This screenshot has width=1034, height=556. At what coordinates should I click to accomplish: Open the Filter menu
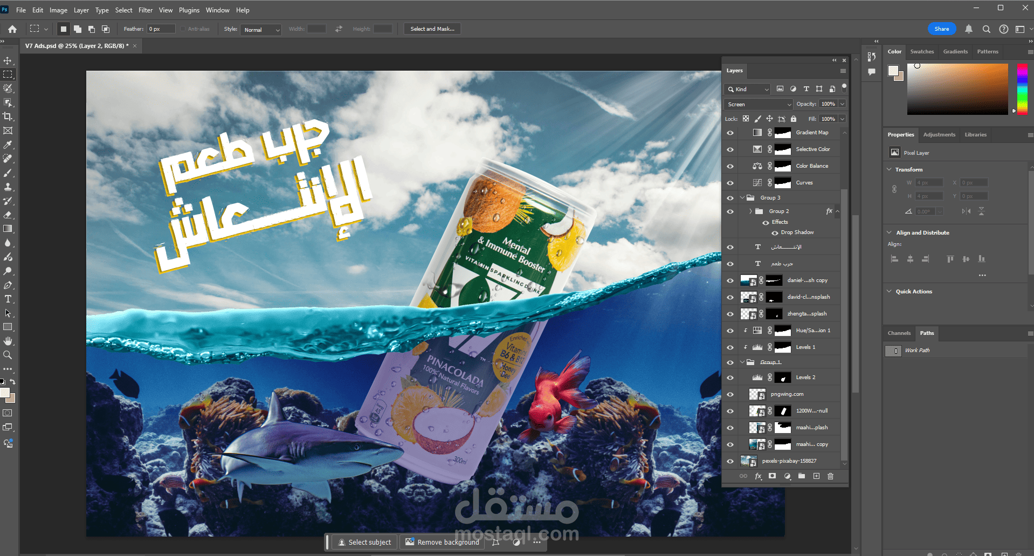146,10
